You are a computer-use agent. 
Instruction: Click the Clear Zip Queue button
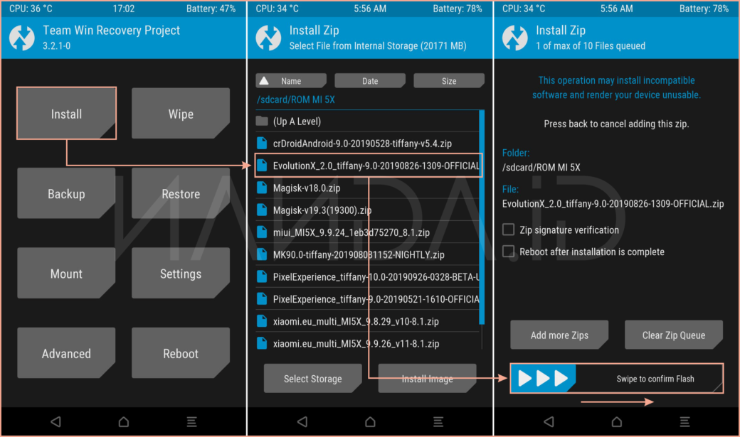click(x=673, y=335)
